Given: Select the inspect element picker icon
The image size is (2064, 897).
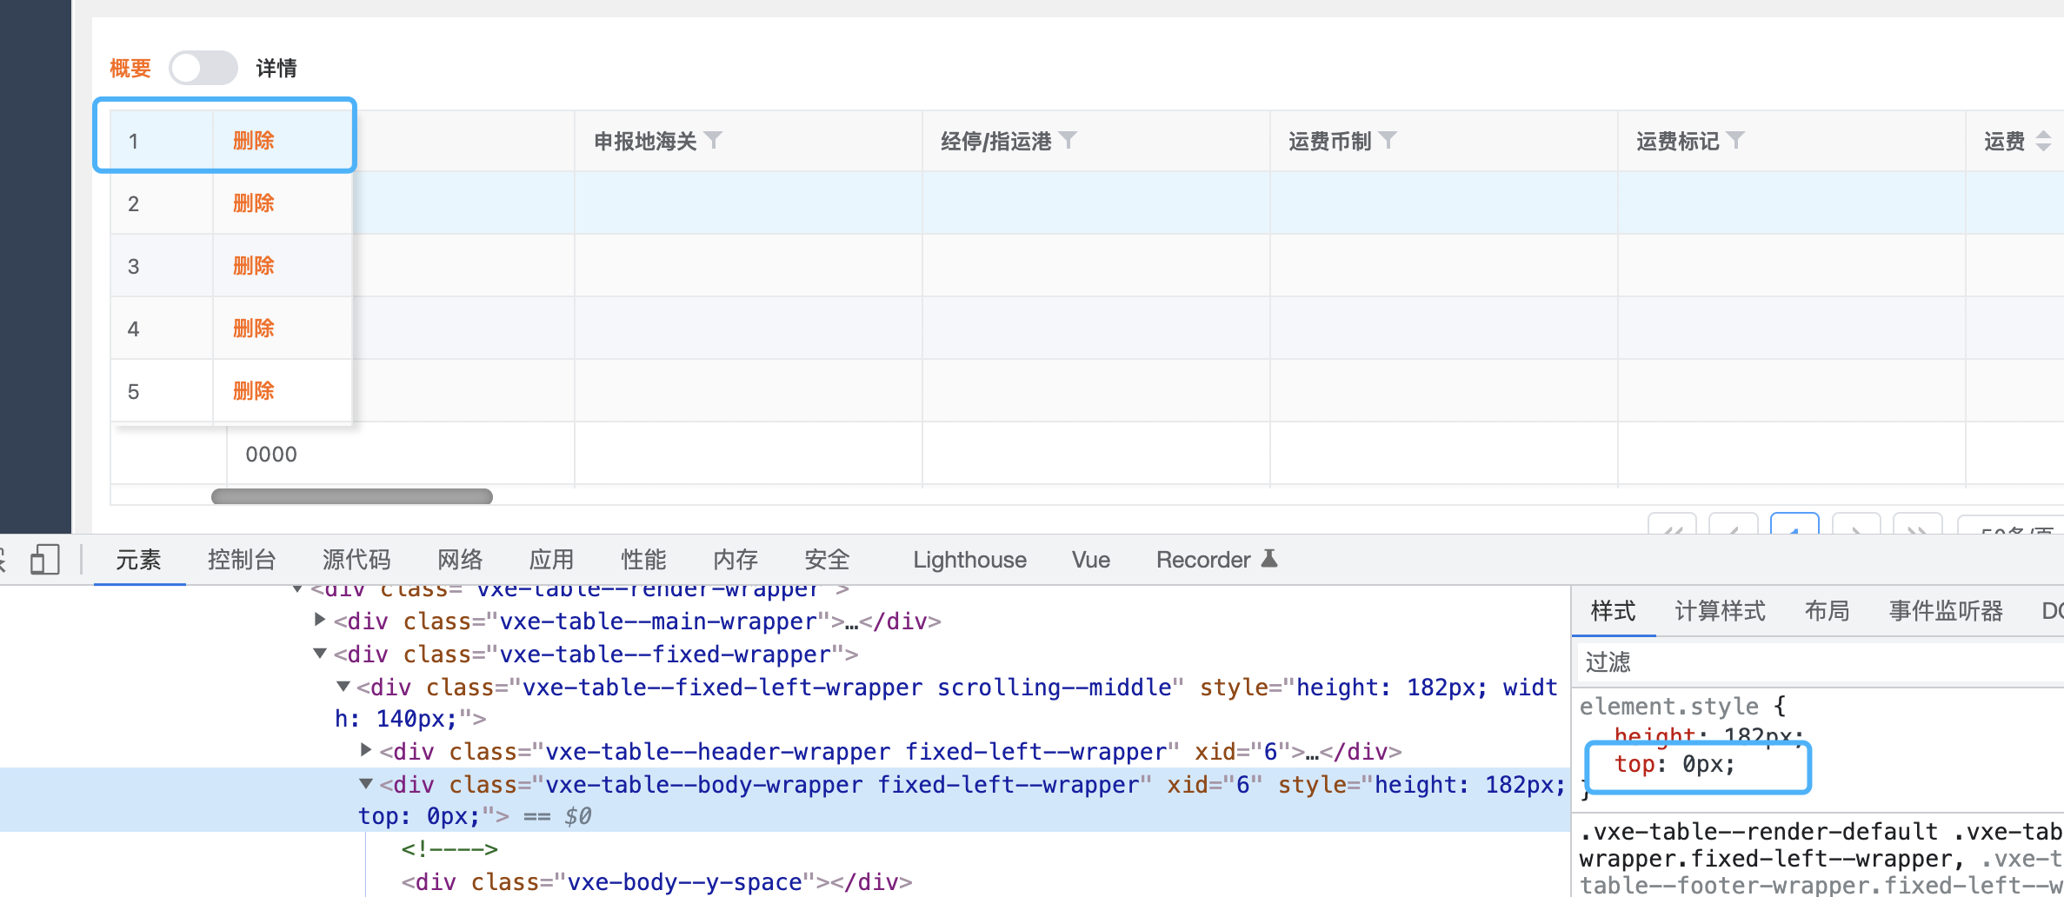Looking at the screenshot, I should [x=4, y=560].
